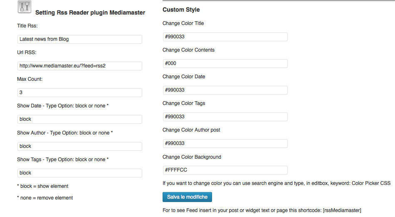This screenshot has height=217, width=395.
Task: Select the Show Date option field
Action: click(x=80, y=119)
